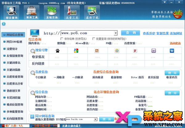Click the 百度综合信息查询 heading
Viewport: 185px width, 128px height.
pos(106,72)
